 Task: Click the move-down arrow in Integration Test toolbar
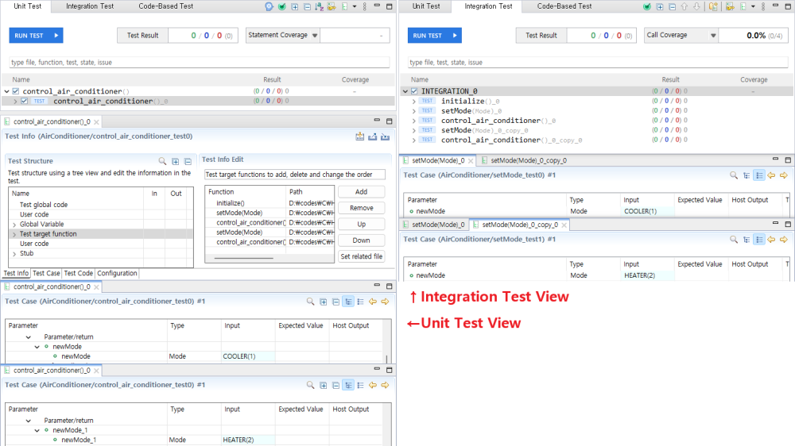696,6
